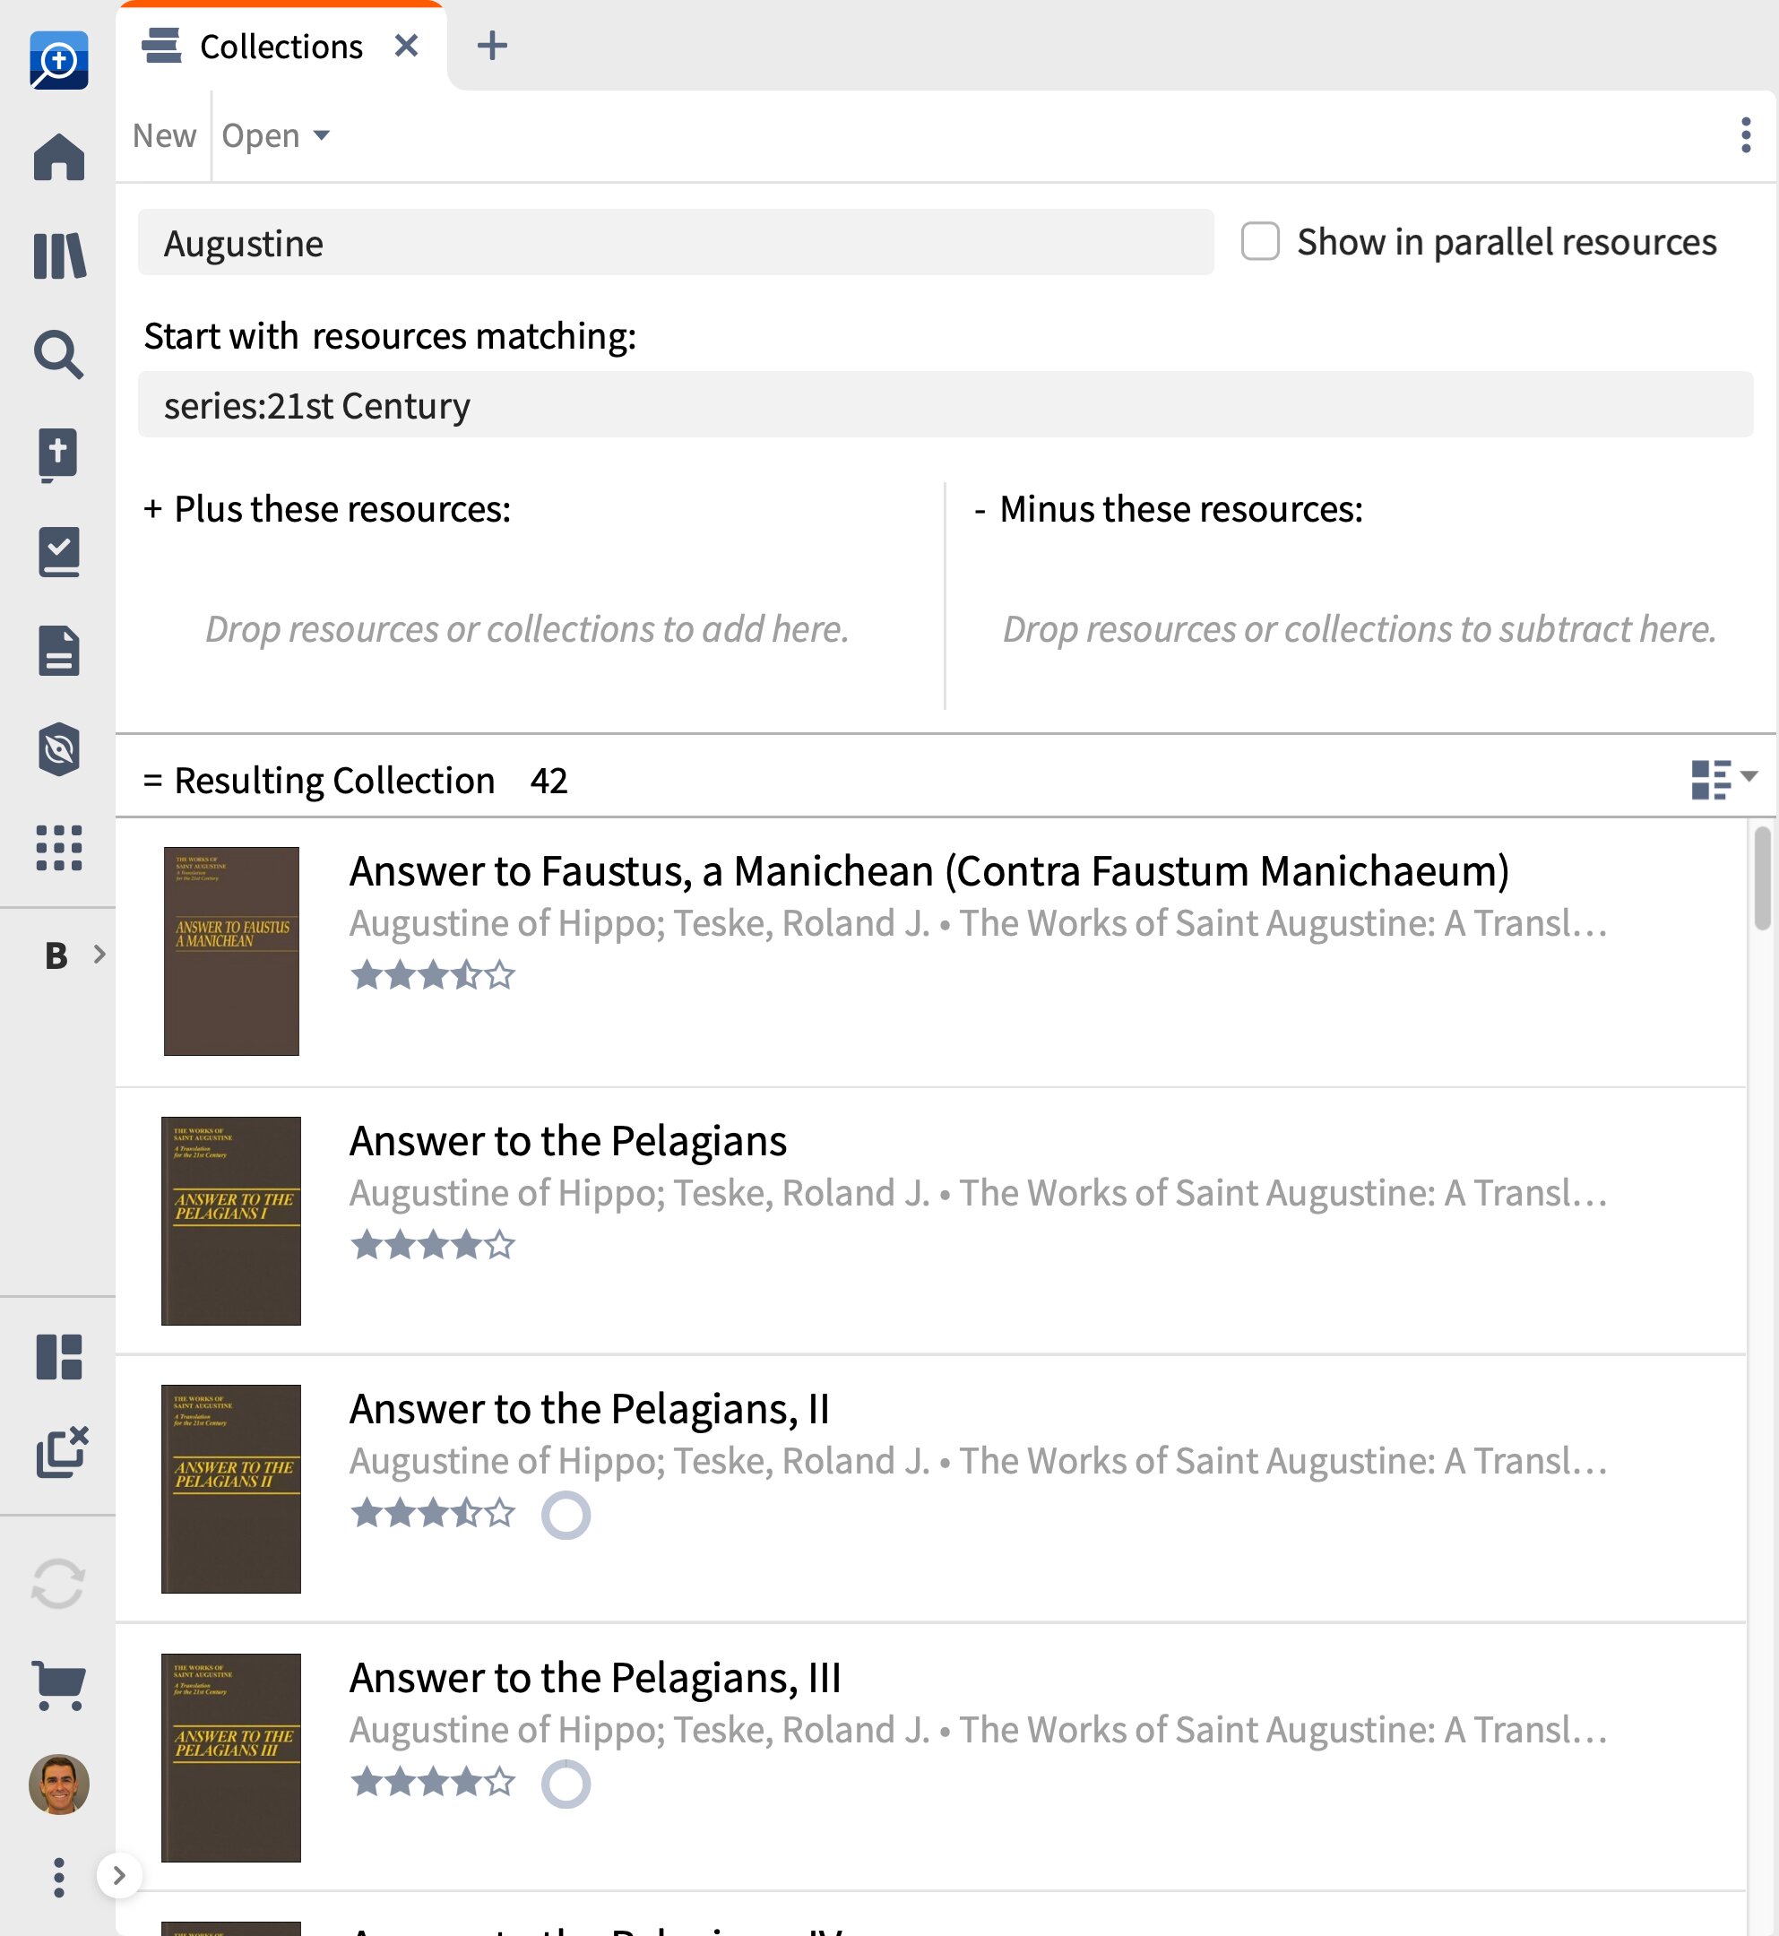Click the Search magnifier icon in sidebar
This screenshot has height=1936, width=1779.
[x=59, y=355]
